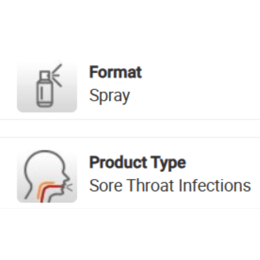Click the "Sore Throat Infections" text
Image resolution: width=260 pixels, height=260 pixels.
click(x=170, y=186)
